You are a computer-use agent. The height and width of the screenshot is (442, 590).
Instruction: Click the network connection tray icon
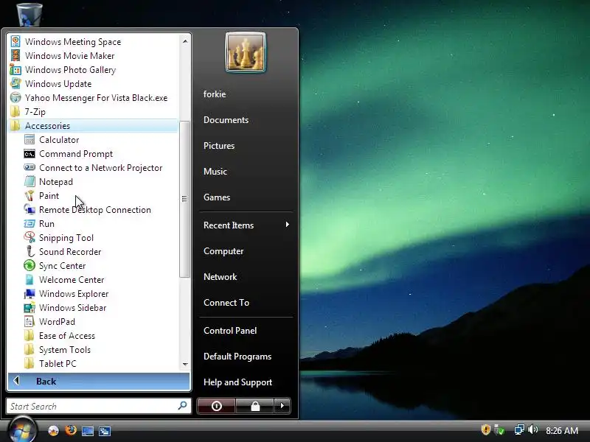click(x=519, y=429)
